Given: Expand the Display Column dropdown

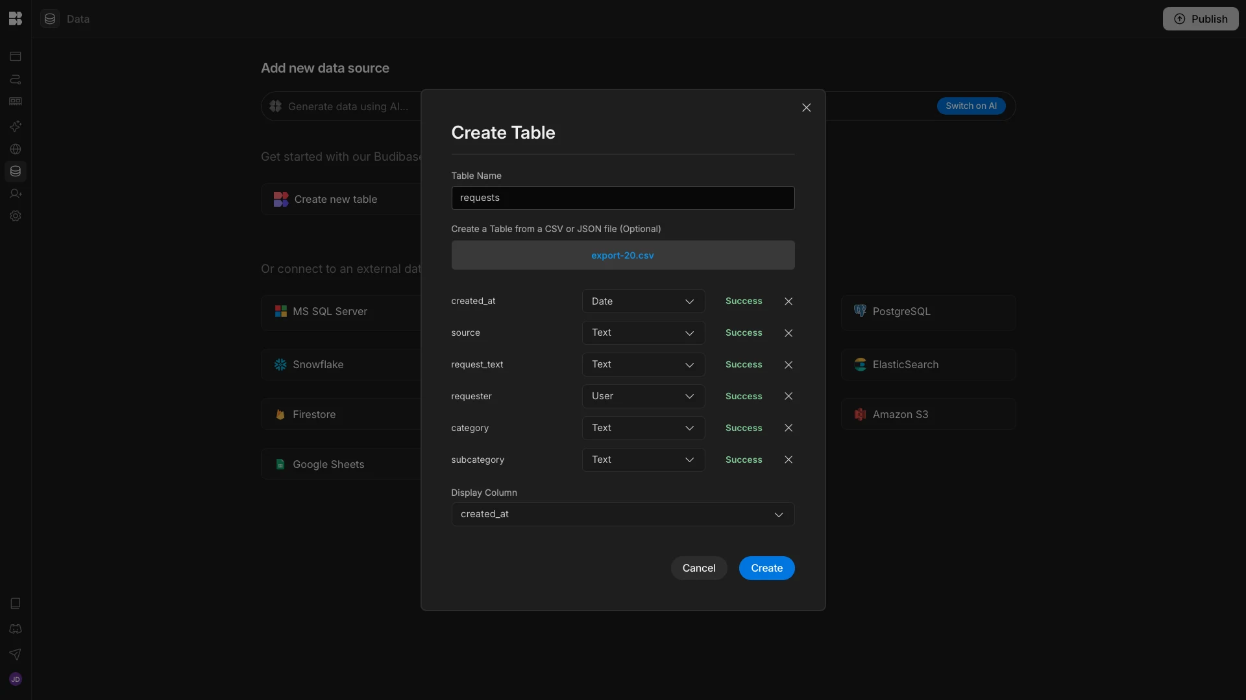Looking at the screenshot, I should [622, 515].
